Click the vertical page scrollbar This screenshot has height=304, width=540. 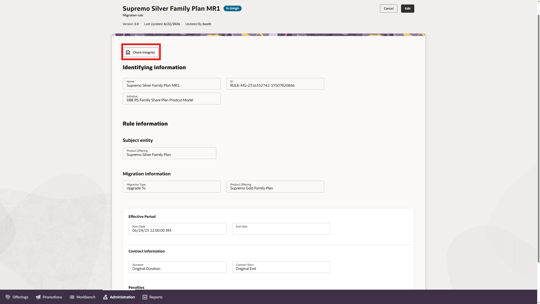539,138
